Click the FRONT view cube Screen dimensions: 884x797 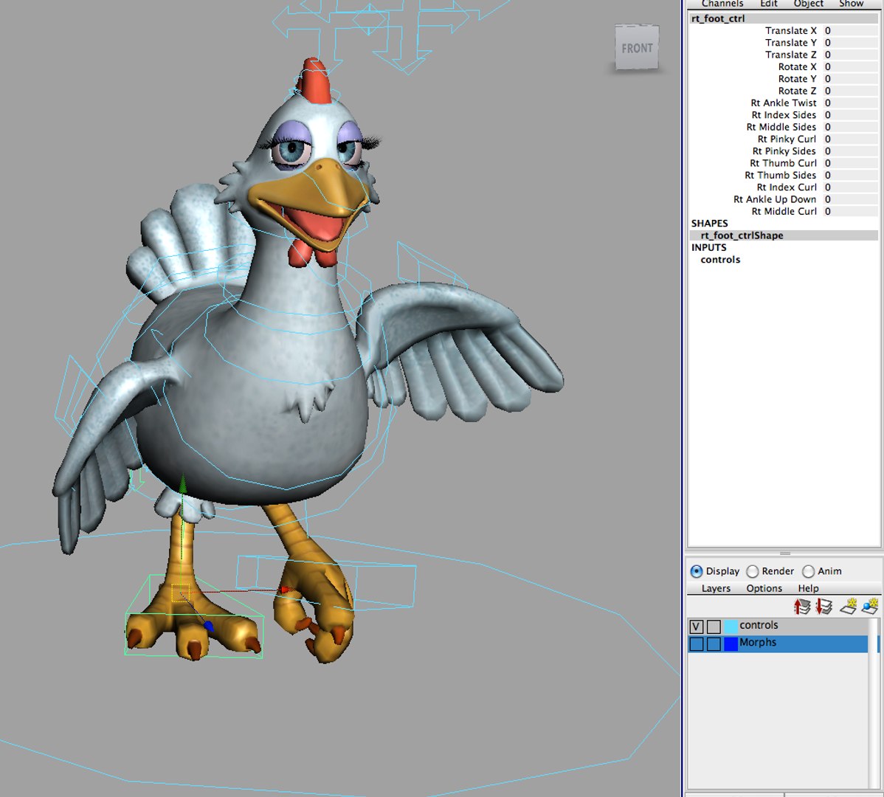637,48
